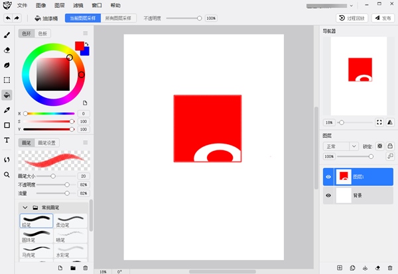Click the 发布 button

coord(381,19)
